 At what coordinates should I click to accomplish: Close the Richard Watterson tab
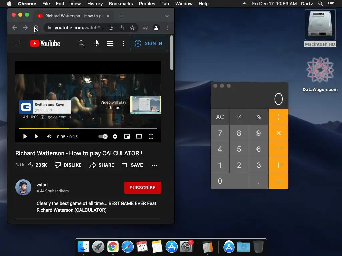(x=108, y=16)
